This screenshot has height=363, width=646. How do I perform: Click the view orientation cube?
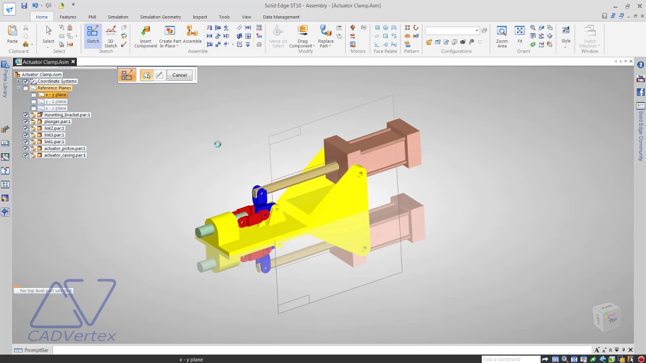pos(607,317)
